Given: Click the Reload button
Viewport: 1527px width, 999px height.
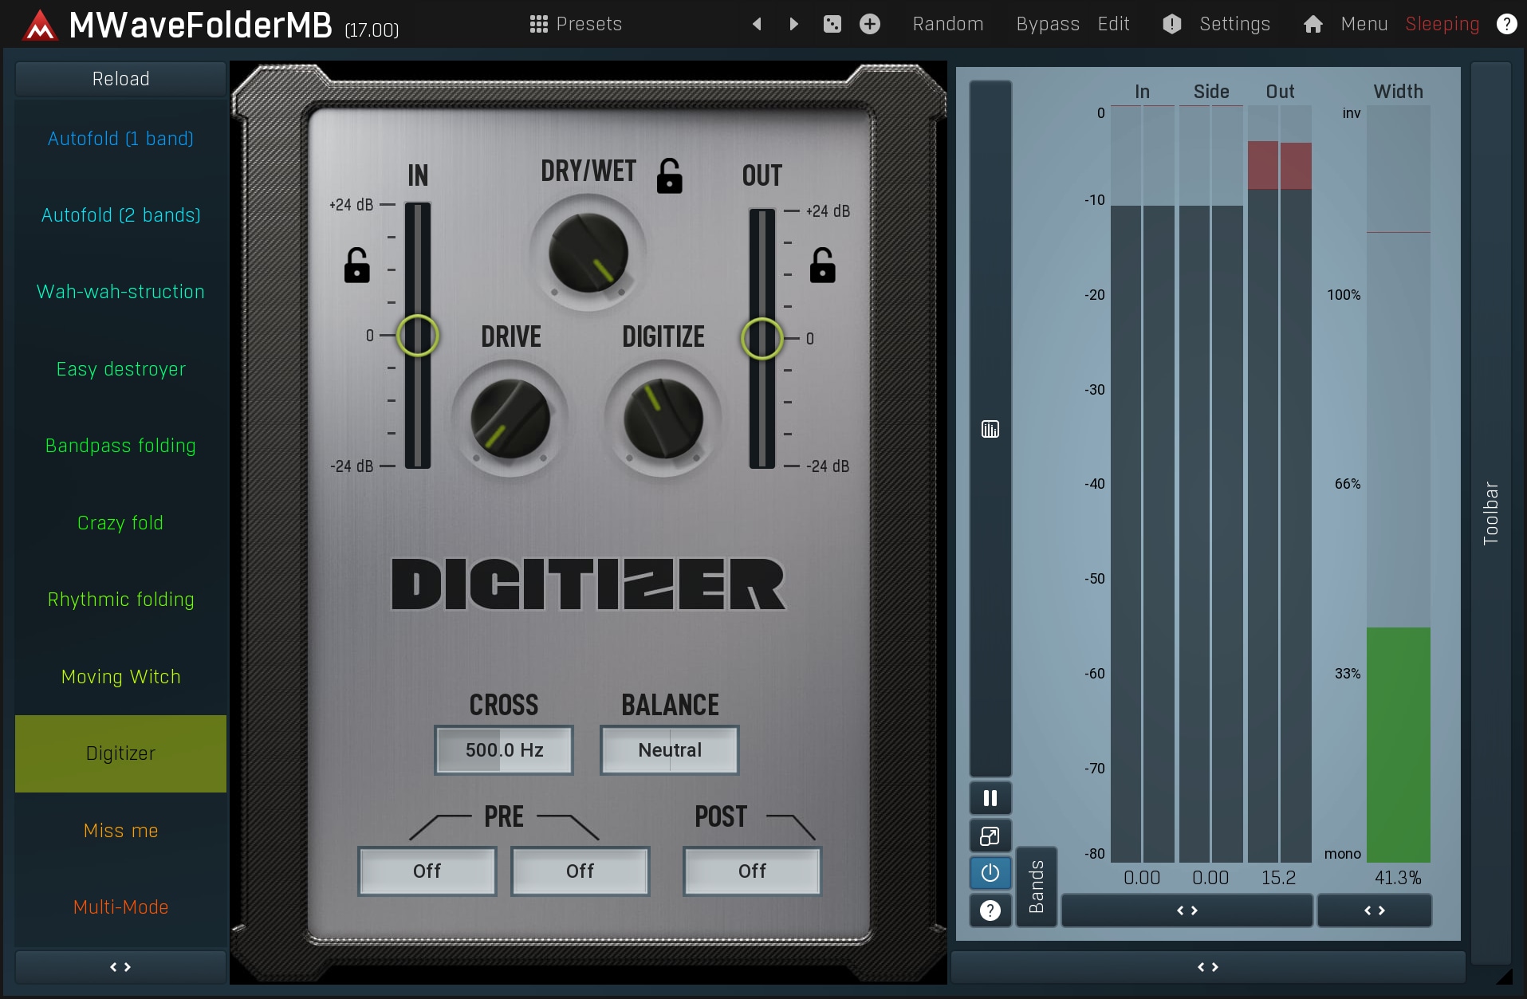Looking at the screenshot, I should point(120,79).
